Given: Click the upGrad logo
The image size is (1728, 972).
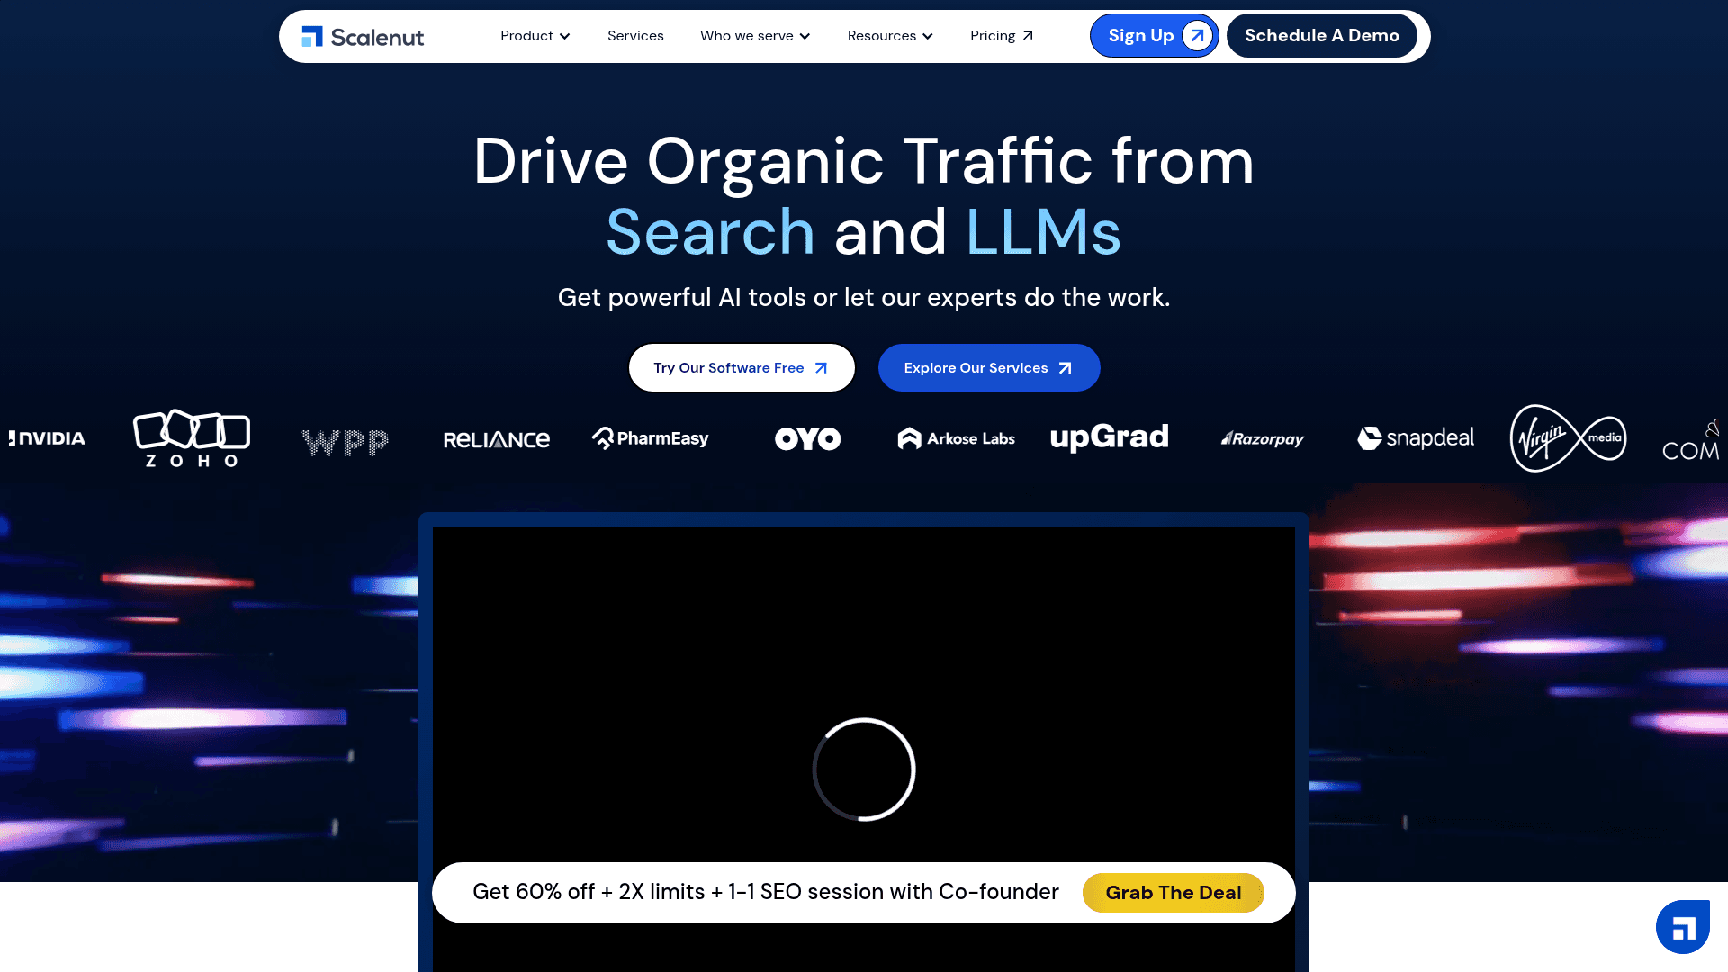Looking at the screenshot, I should coord(1110,437).
